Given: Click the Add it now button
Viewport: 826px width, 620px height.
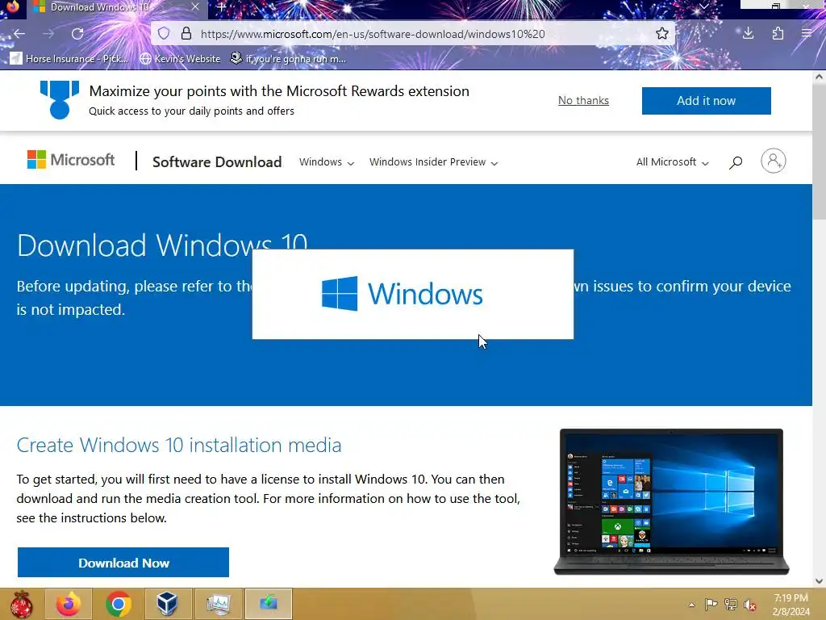Looking at the screenshot, I should (x=706, y=101).
